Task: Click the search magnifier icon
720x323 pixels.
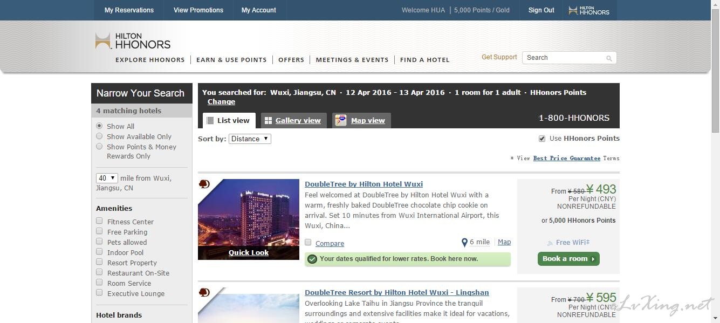Action: [x=609, y=58]
